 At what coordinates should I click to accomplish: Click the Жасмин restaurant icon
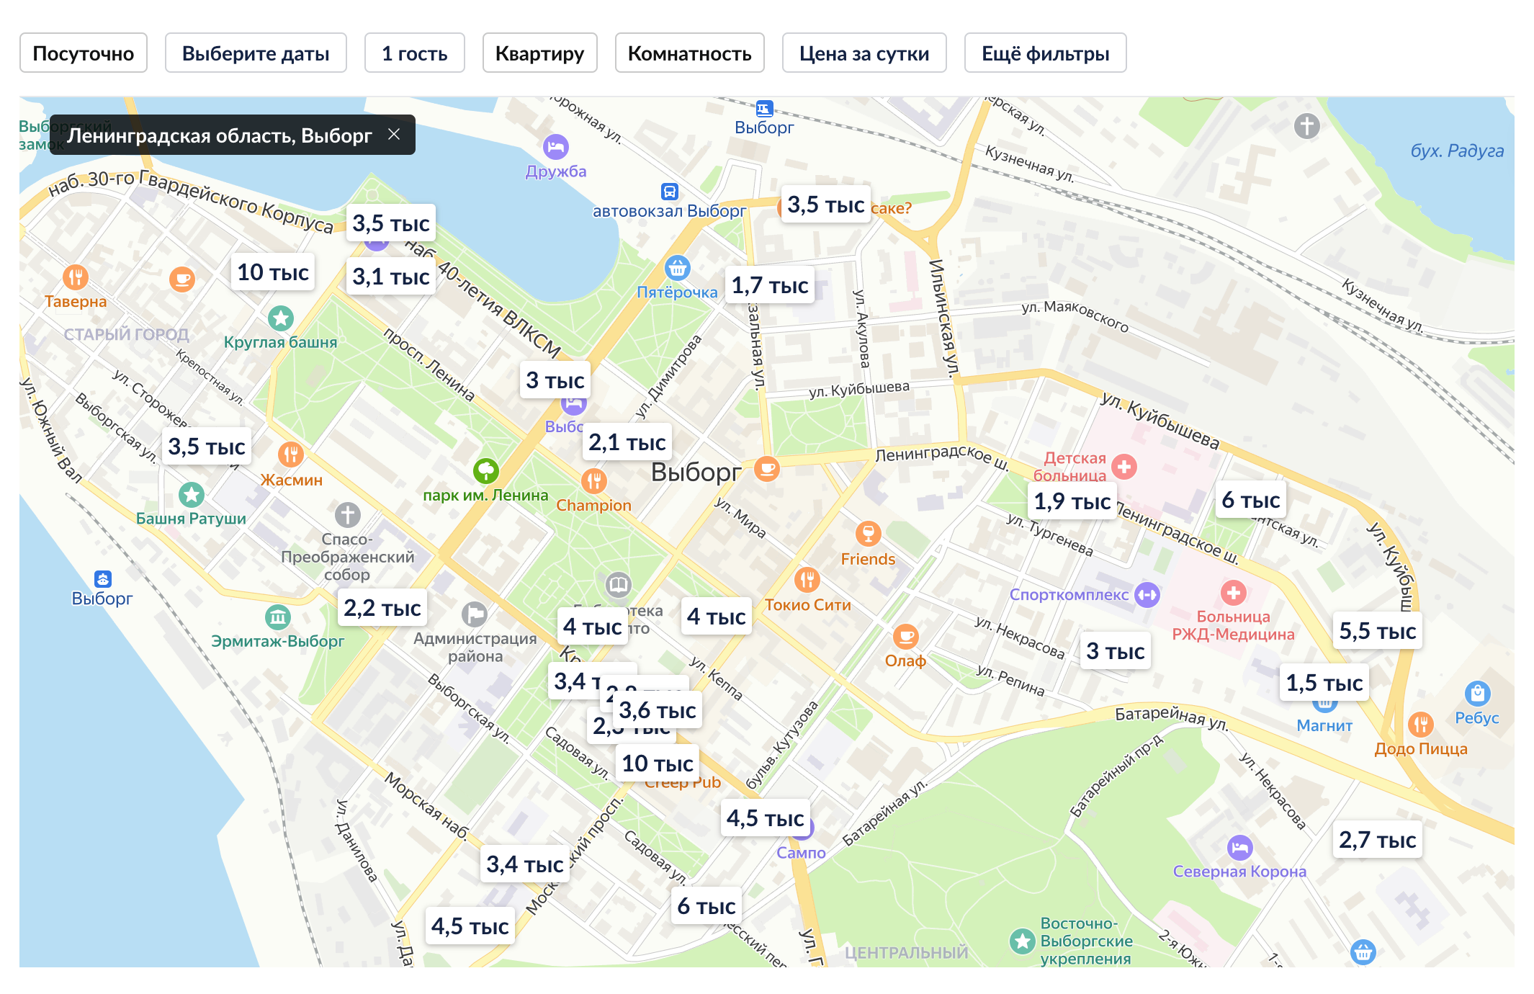pyautogui.click(x=291, y=455)
